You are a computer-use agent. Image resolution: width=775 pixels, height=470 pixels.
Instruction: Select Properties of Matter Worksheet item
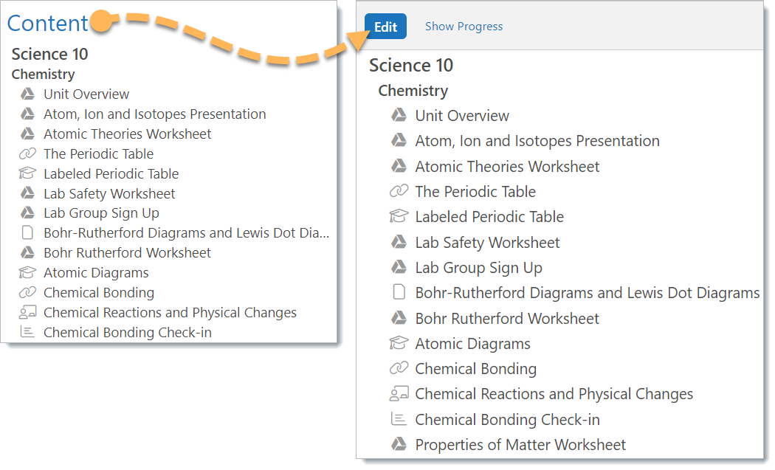point(520,445)
